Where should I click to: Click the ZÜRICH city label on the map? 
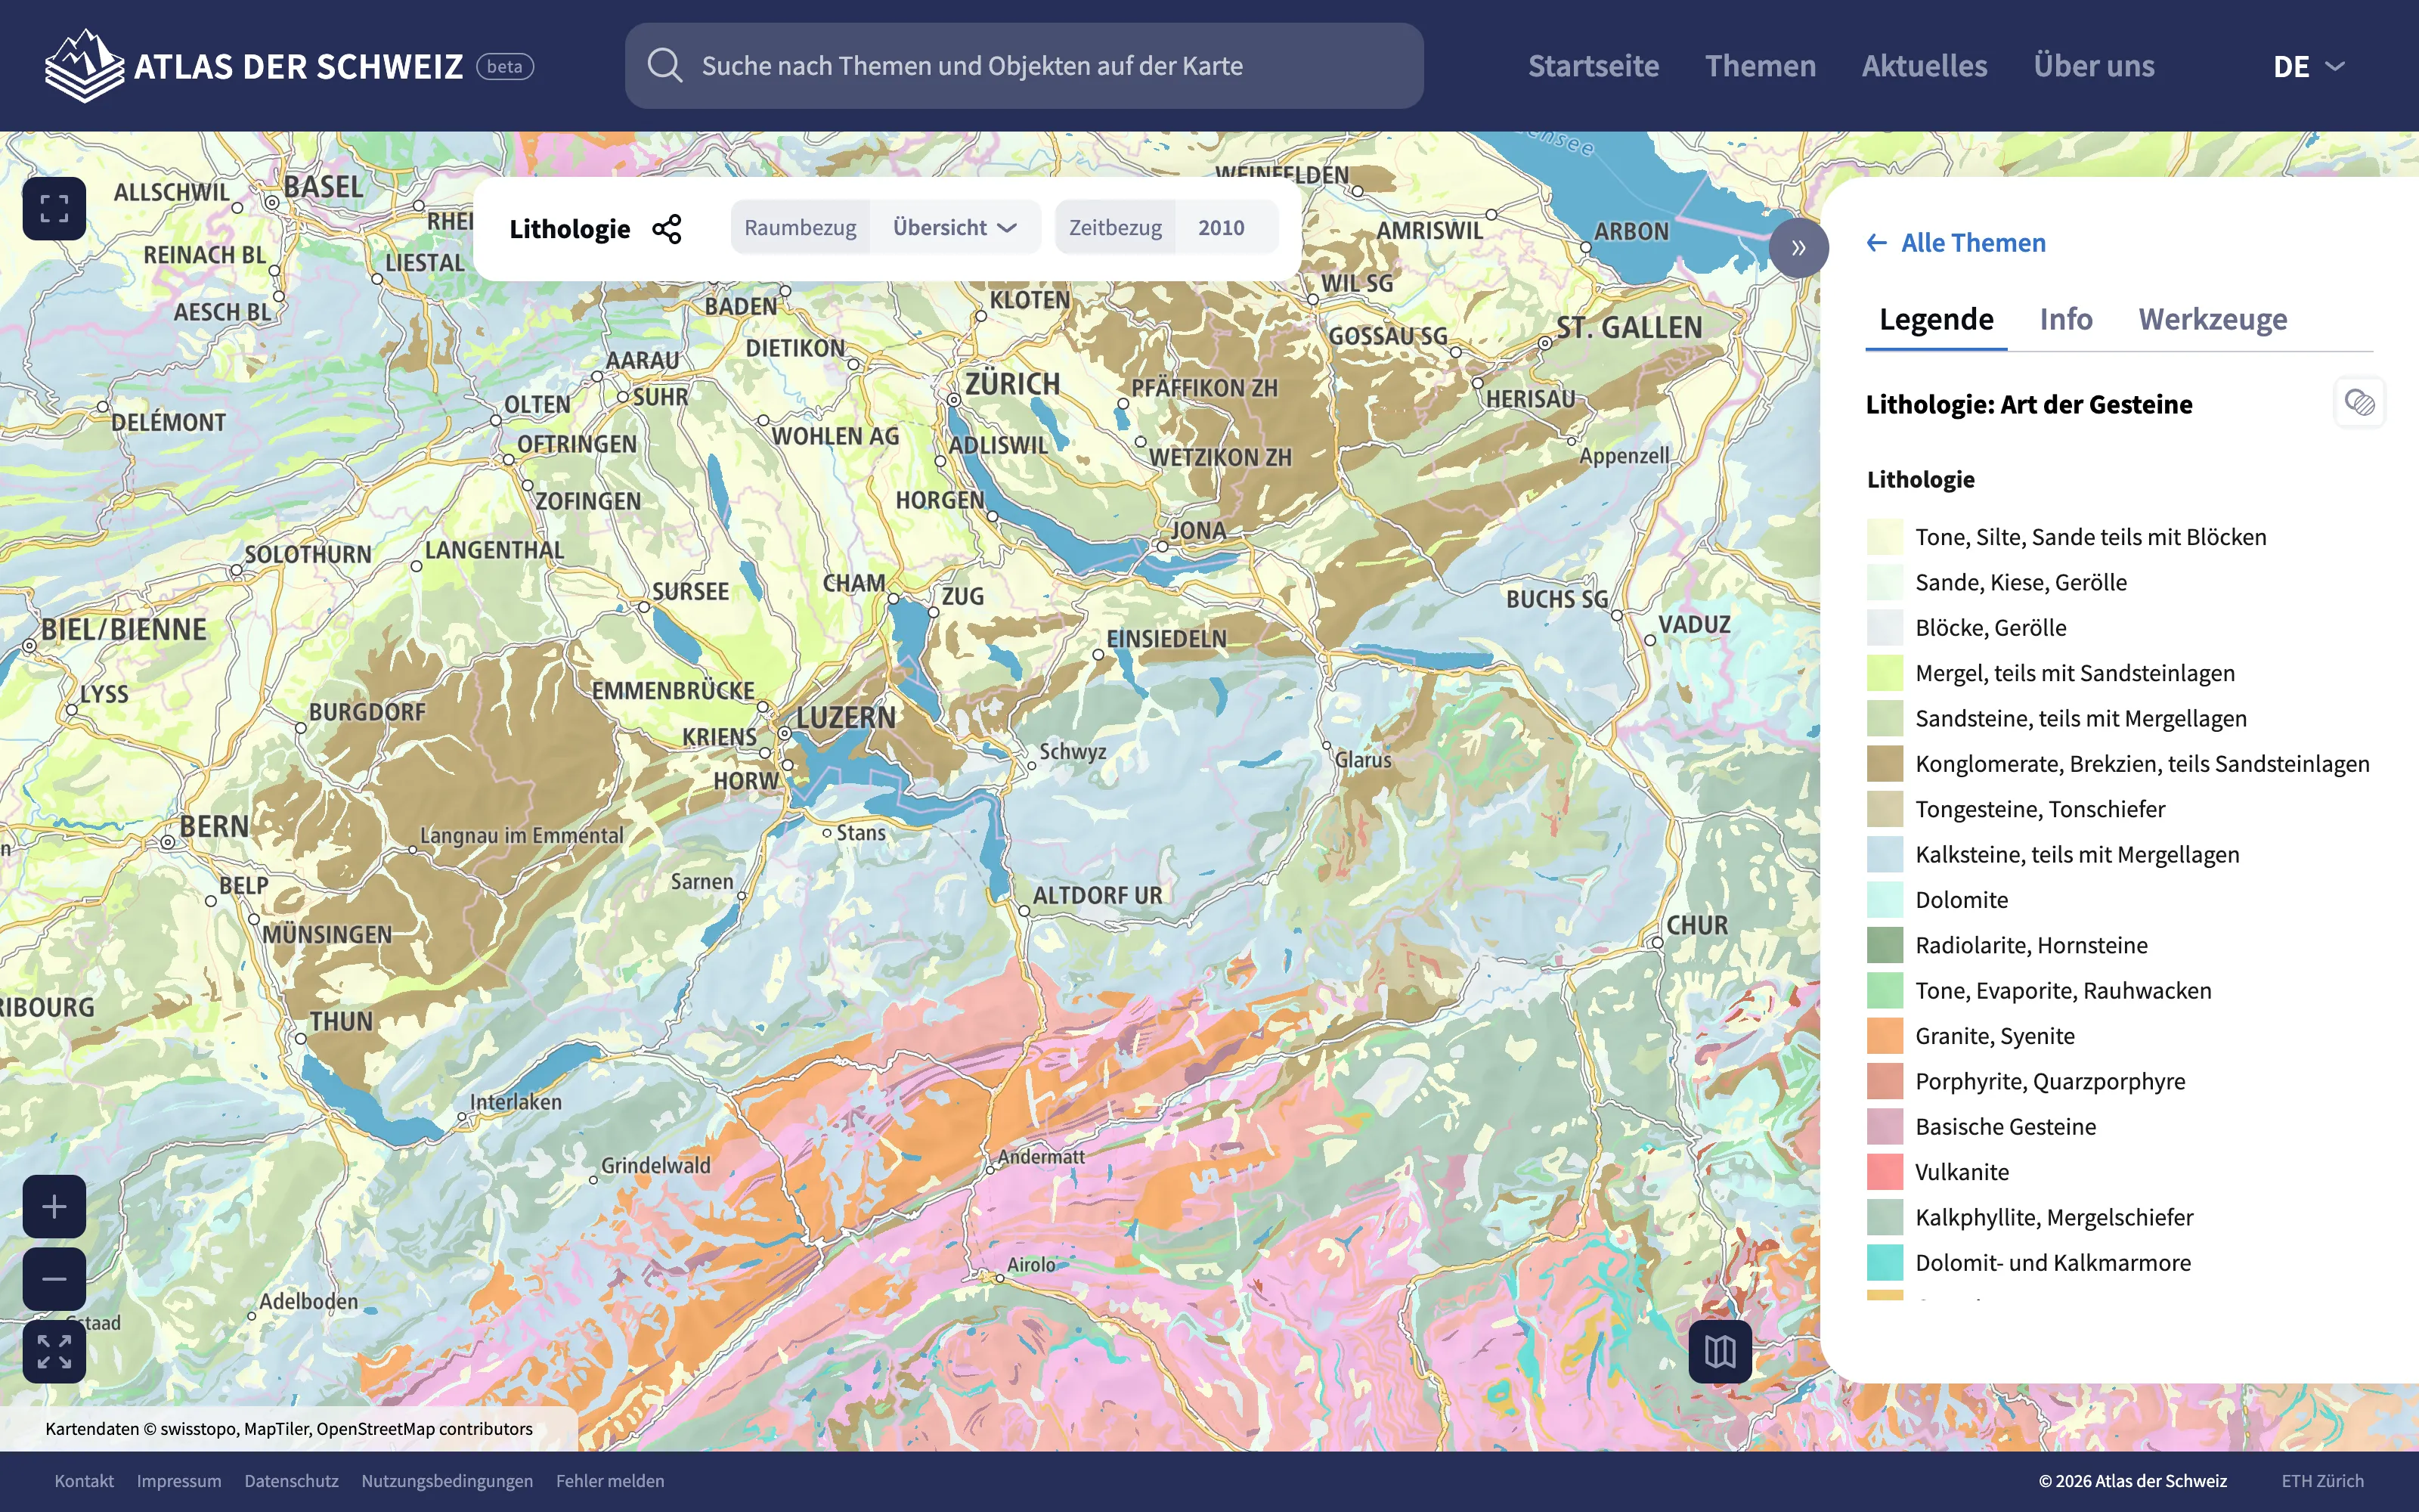(x=1011, y=384)
